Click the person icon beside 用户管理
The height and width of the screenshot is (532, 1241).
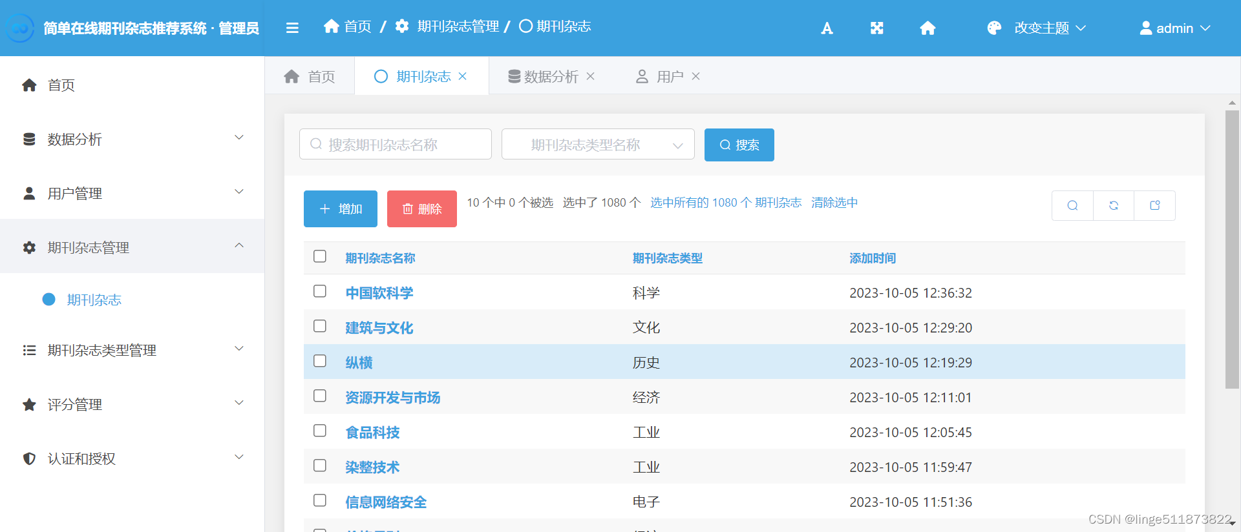[x=29, y=193]
